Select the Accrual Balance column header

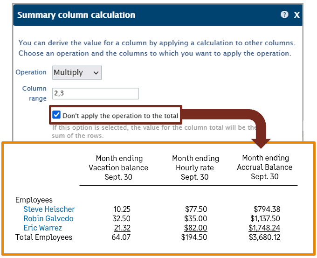265,167
